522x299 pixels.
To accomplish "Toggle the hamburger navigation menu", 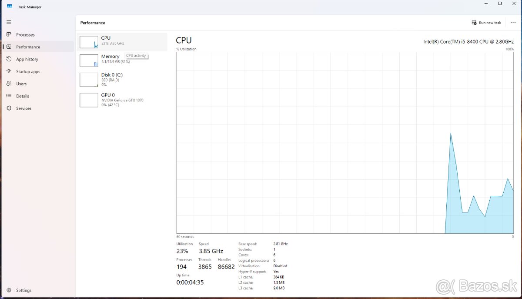I will pyautogui.click(x=9, y=22).
